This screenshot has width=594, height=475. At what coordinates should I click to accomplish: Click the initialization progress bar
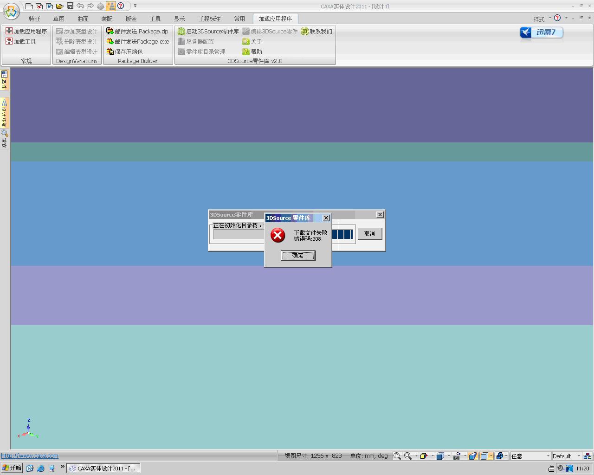pyautogui.click(x=283, y=234)
